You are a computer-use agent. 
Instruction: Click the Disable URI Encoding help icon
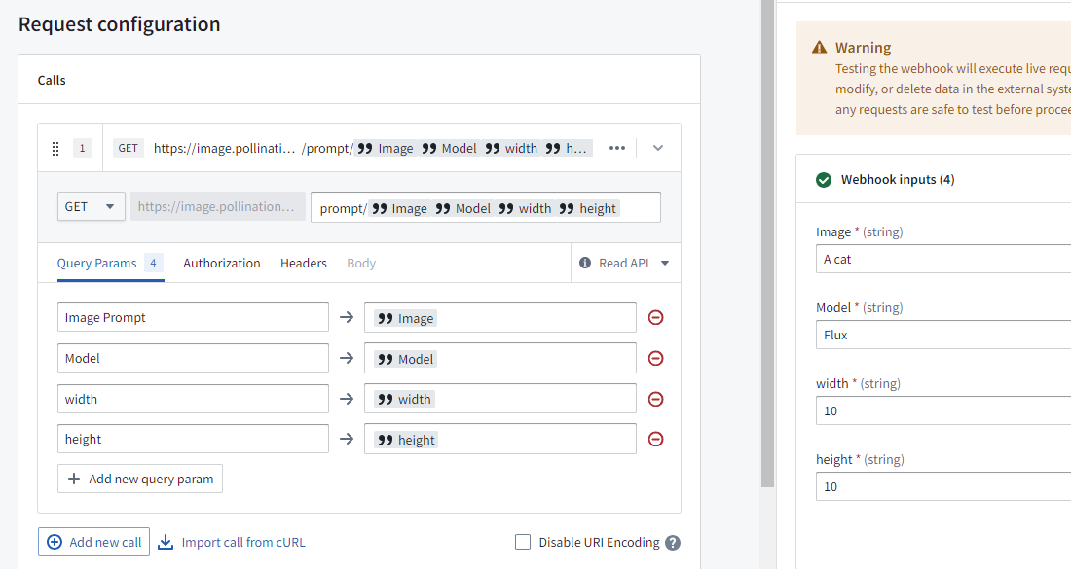click(672, 543)
